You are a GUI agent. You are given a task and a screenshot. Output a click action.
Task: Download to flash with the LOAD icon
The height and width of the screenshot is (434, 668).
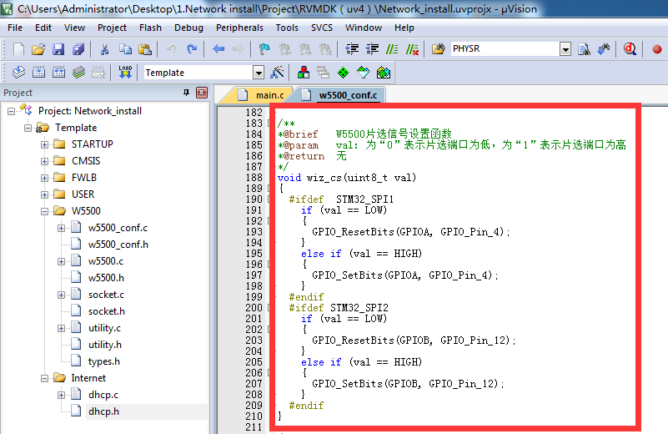coord(125,73)
